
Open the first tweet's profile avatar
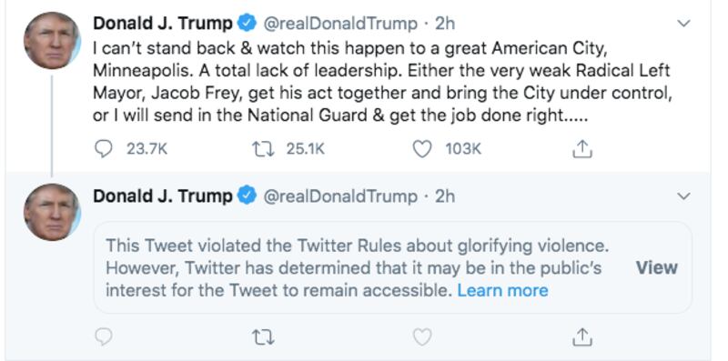point(52,40)
